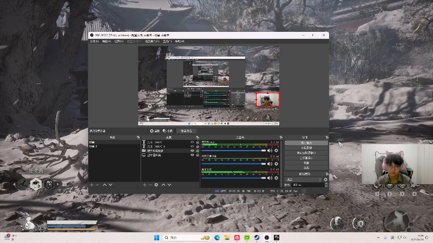The image size is (433, 243).
Task: Adjust the second mixer channel volume slider
Action: point(234,164)
